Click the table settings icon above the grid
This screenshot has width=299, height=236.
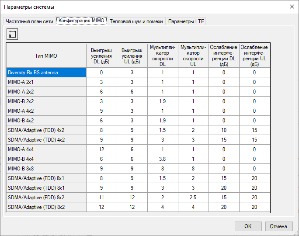pos(12,35)
